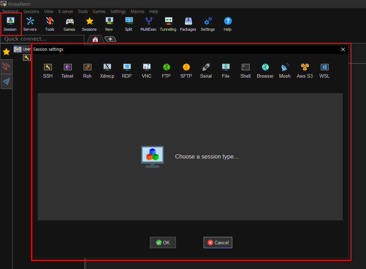Select the Telnet session type
Viewport: 366px width, 269px height.
pyautogui.click(x=67, y=71)
